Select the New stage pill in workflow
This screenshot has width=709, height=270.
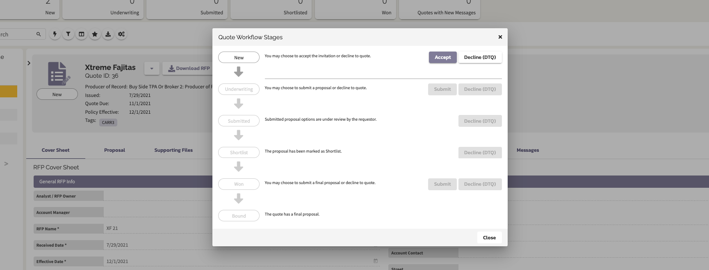pyautogui.click(x=239, y=58)
